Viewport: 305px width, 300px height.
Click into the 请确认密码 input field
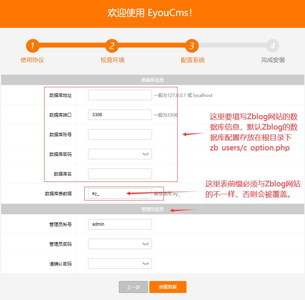(120, 264)
